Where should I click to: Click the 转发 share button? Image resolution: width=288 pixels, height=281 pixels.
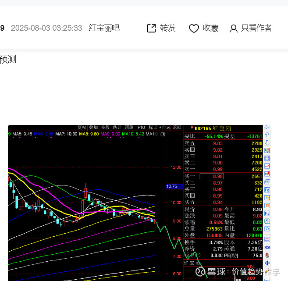pos(161,28)
